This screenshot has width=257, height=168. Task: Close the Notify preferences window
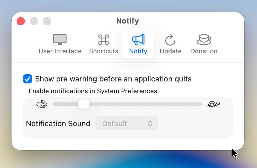click(x=21, y=21)
